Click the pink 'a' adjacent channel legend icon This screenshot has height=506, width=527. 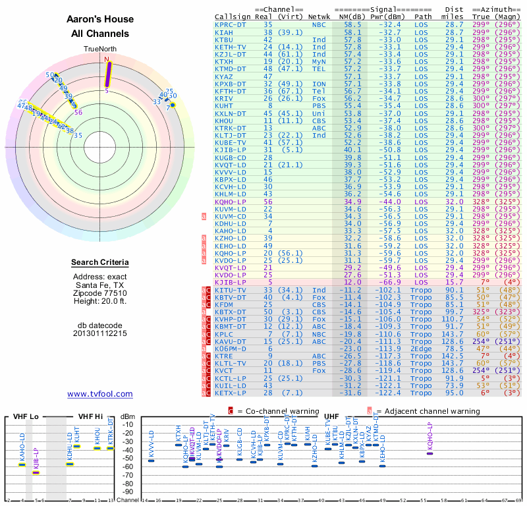(370, 411)
